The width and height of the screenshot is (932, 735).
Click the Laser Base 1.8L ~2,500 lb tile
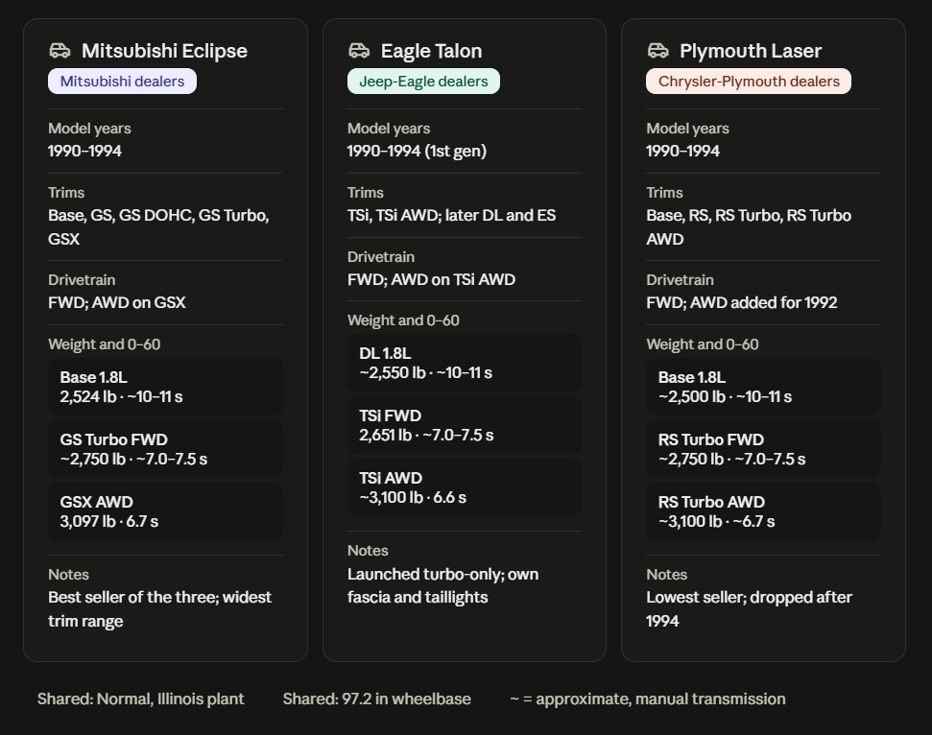[764, 387]
